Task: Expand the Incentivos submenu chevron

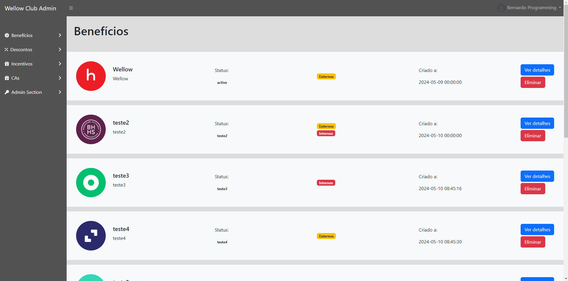Action: [x=60, y=64]
